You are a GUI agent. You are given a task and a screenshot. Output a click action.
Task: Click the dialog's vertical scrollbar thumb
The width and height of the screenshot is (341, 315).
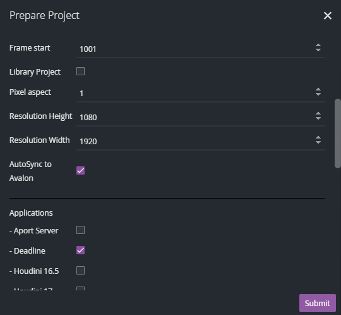point(338,133)
